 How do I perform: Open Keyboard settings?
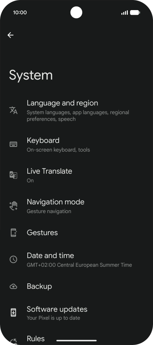tap(76, 145)
